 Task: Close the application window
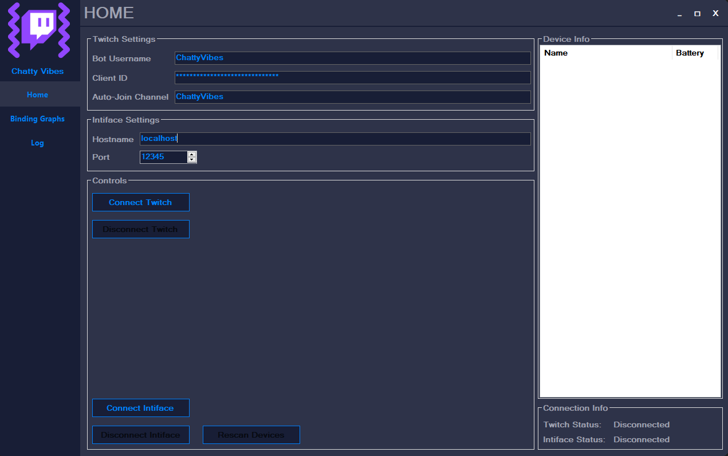click(x=715, y=13)
